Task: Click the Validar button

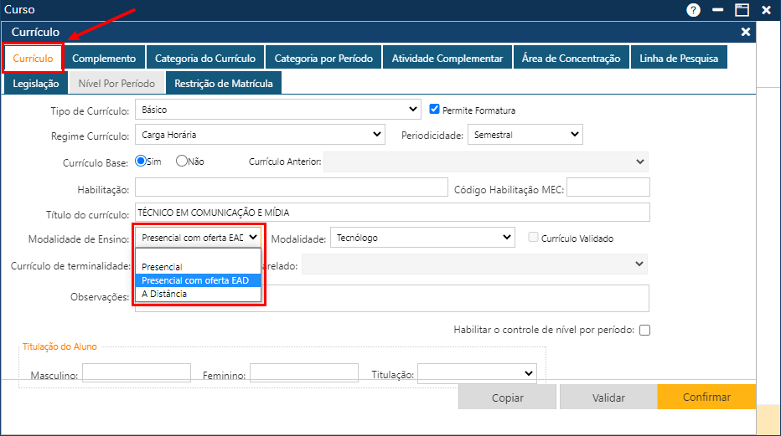Action: pyautogui.click(x=608, y=398)
